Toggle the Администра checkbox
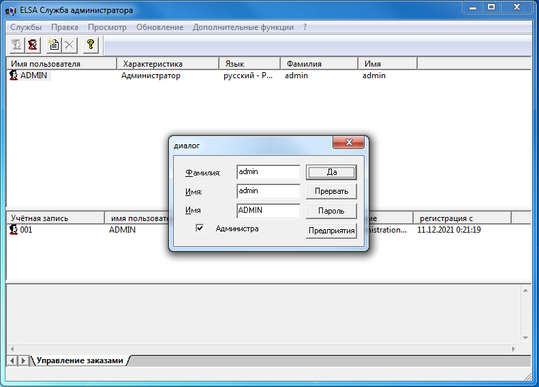539x387 pixels. 200,228
